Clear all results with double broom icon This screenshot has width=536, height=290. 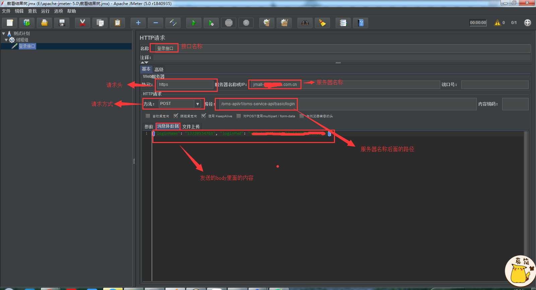[284, 23]
